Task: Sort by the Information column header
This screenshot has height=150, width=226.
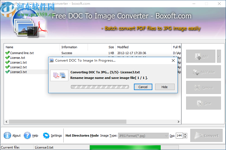Action: click(x=74, y=47)
